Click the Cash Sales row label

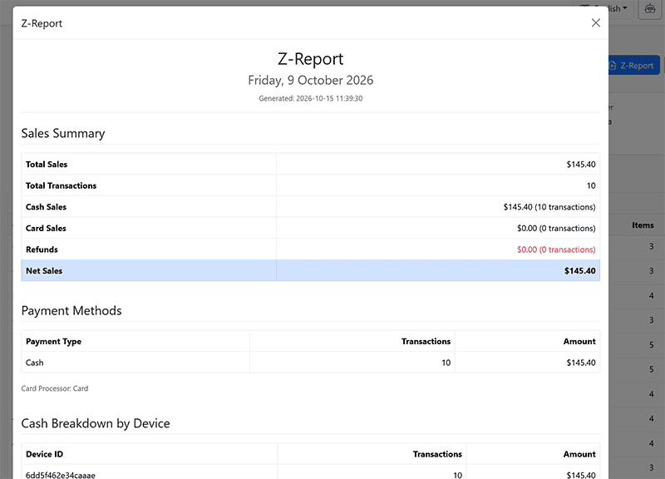pyautogui.click(x=46, y=206)
